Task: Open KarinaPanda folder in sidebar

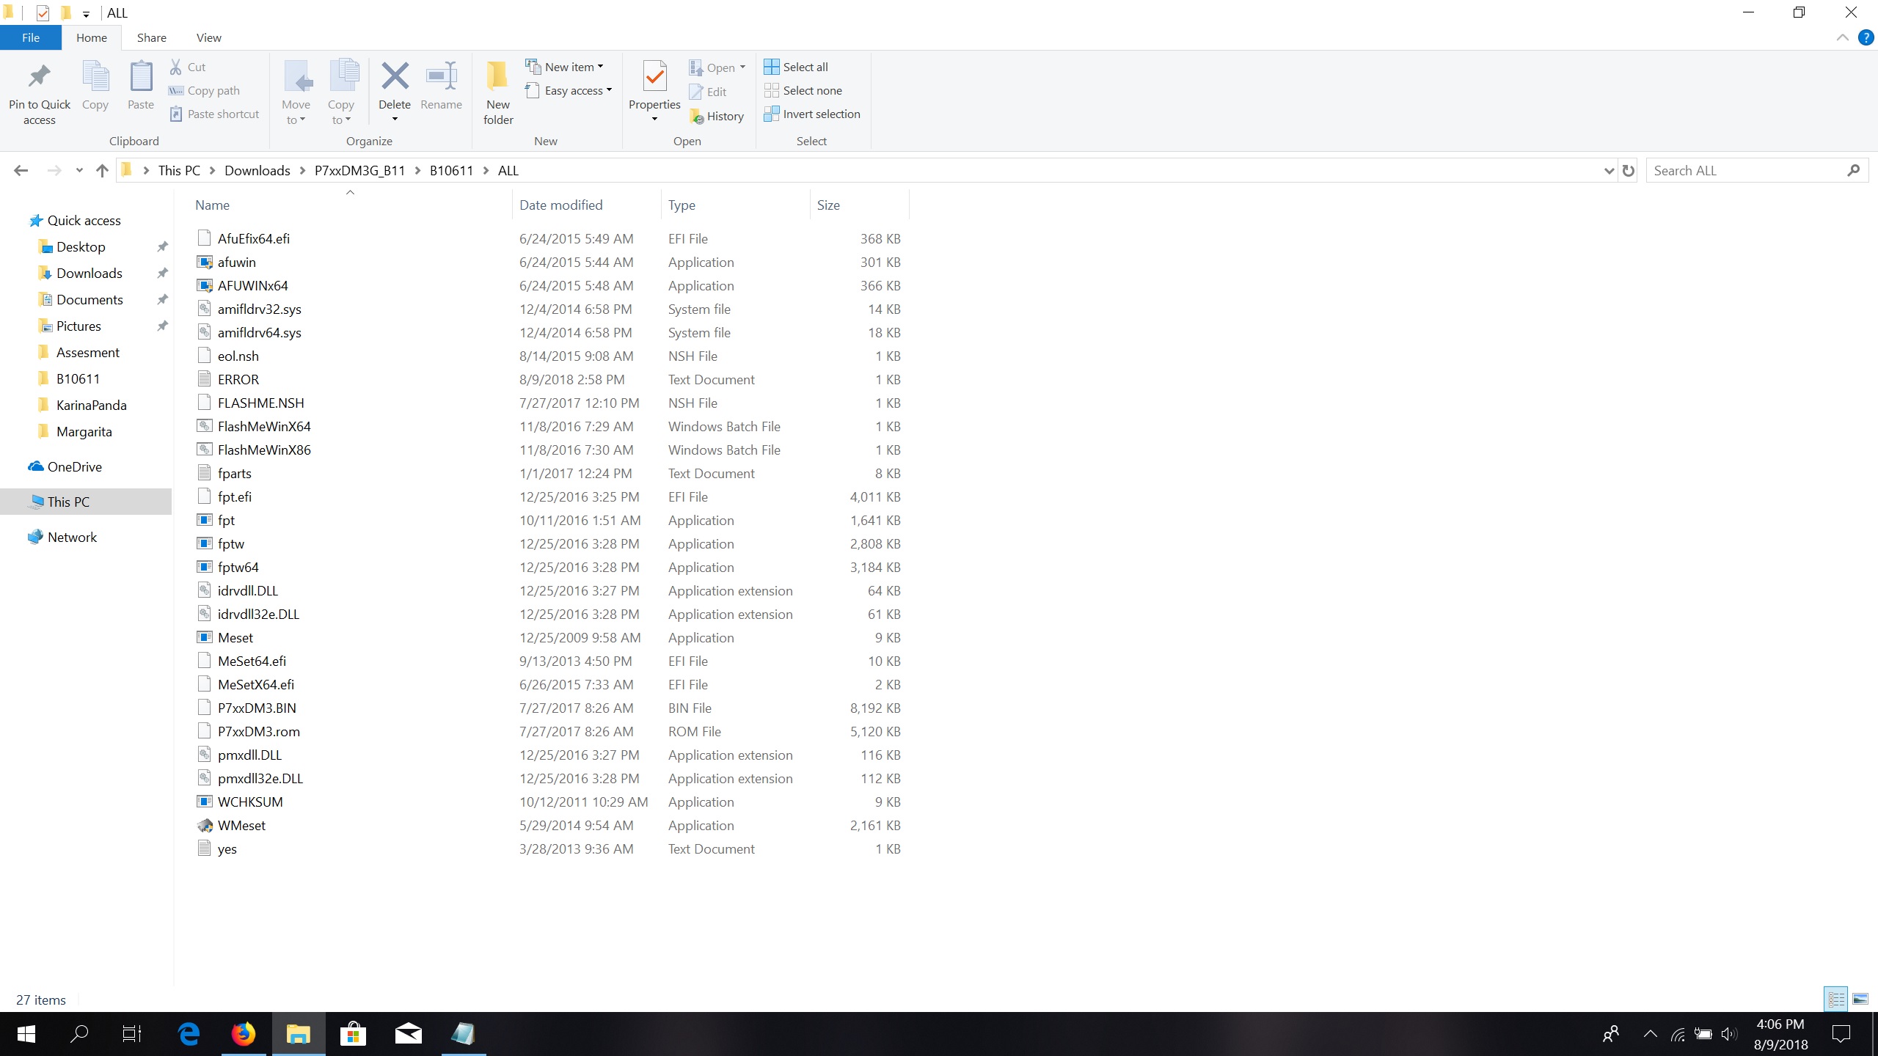Action: coord(91,406)
